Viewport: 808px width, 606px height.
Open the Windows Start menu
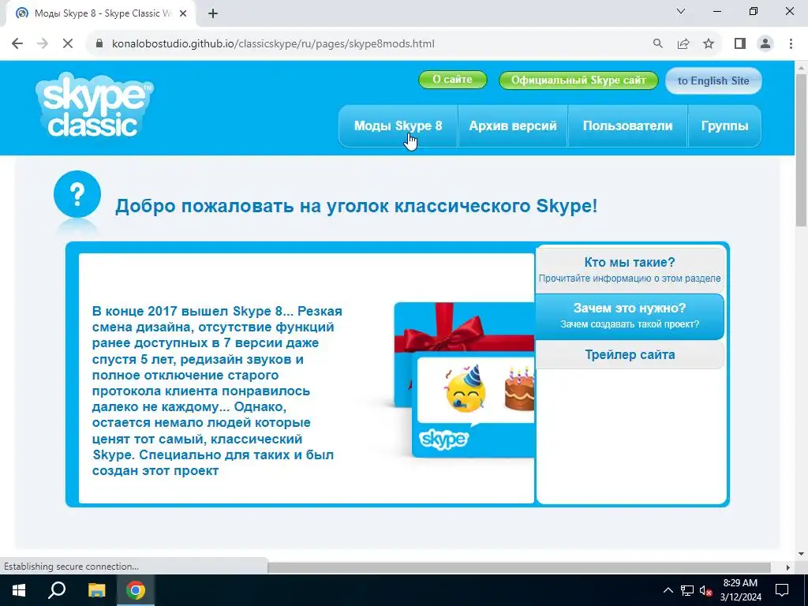(19, 590)
